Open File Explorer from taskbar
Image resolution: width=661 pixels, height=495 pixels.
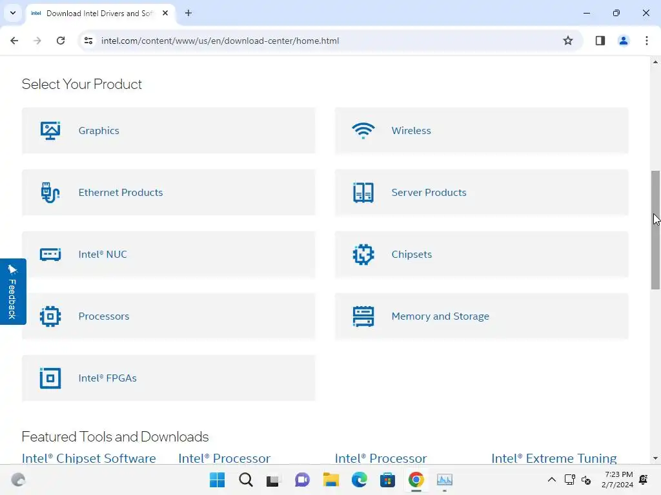[x=331, y=480]
